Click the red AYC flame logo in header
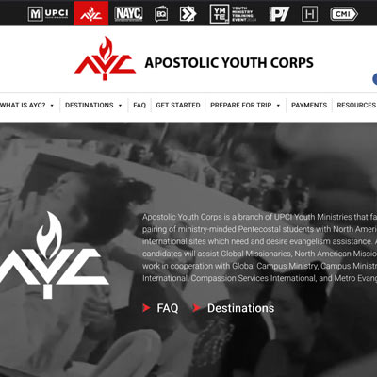 tap(105, 58)
